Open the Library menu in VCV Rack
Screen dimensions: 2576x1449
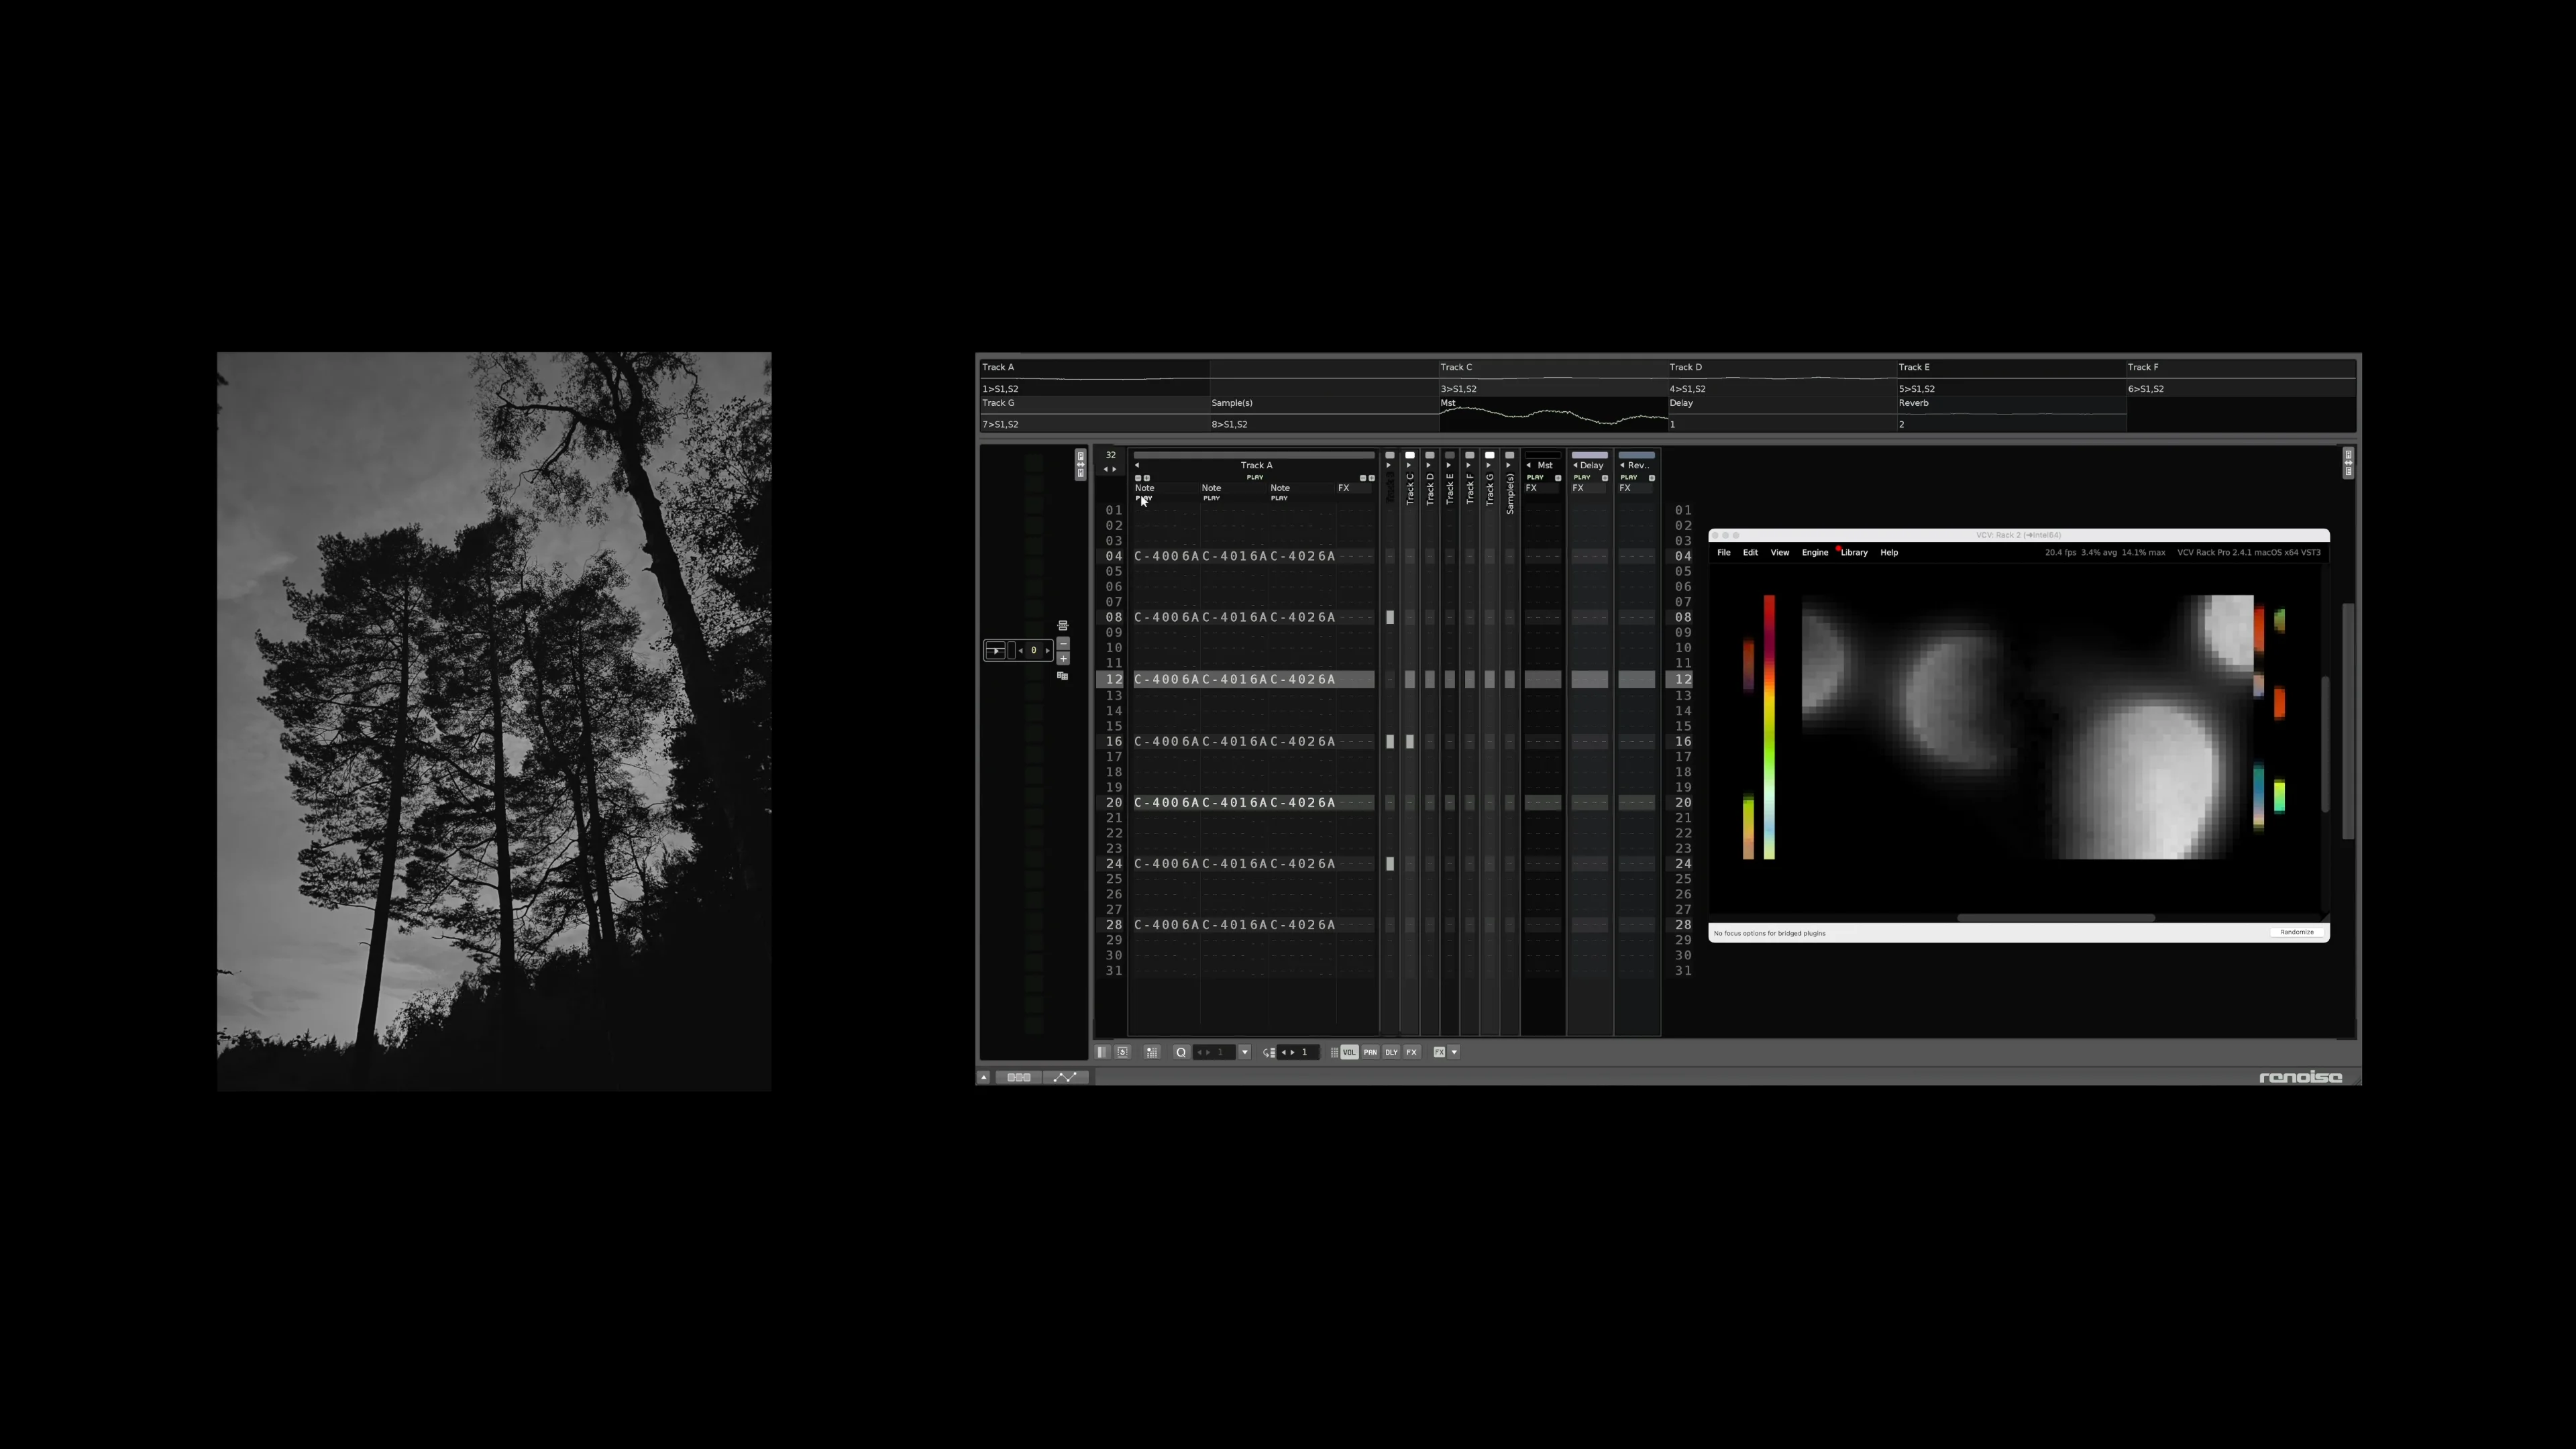pos(1854,552)
